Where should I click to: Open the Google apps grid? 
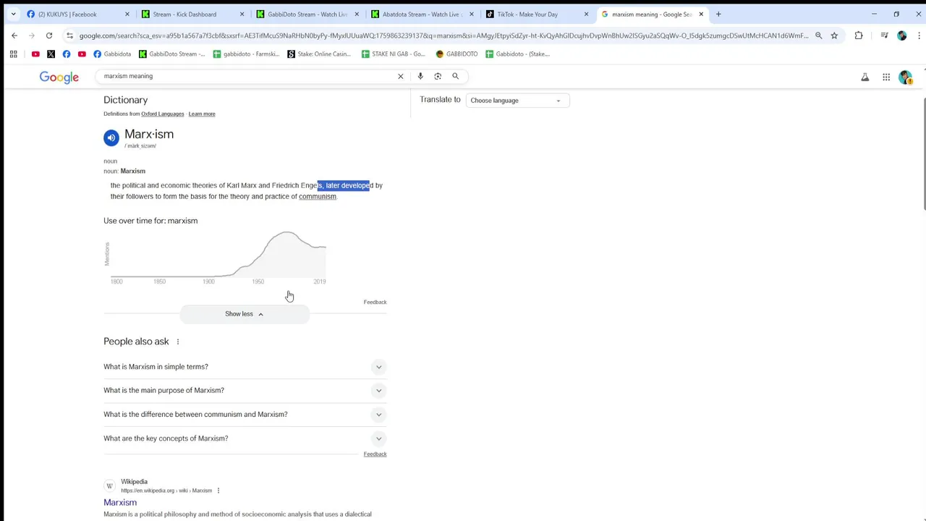click(886, 77)
